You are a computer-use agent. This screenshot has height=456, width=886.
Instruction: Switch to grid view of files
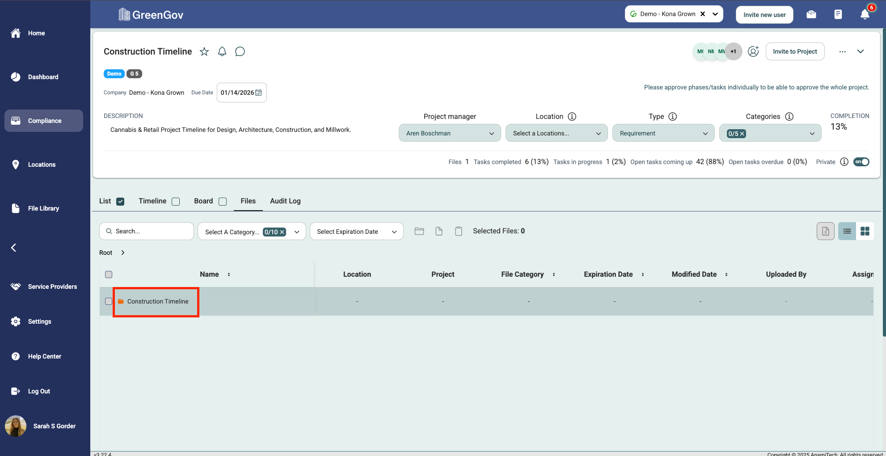click(865, 231)
